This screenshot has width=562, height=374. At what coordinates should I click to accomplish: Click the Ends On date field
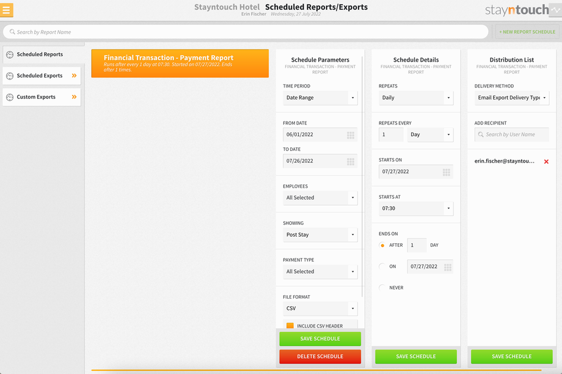[x=430, y=266]
